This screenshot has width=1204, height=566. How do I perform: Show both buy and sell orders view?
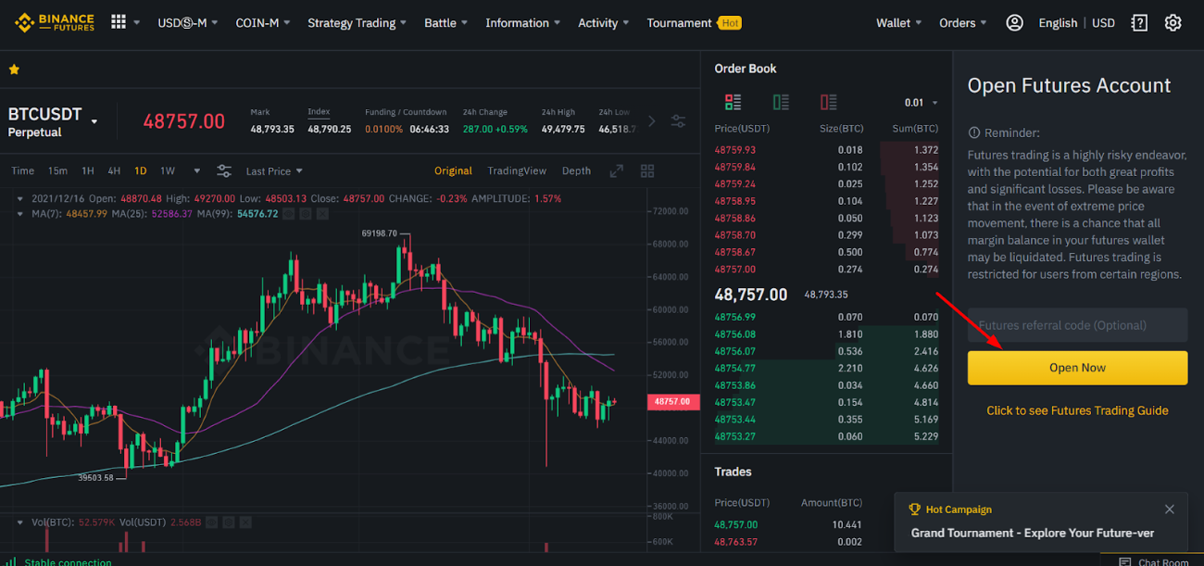tap(733, 102)
